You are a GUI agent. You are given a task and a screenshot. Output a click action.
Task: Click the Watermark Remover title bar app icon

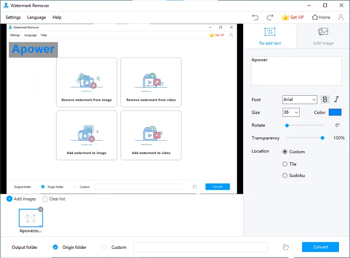pos(6,6)
